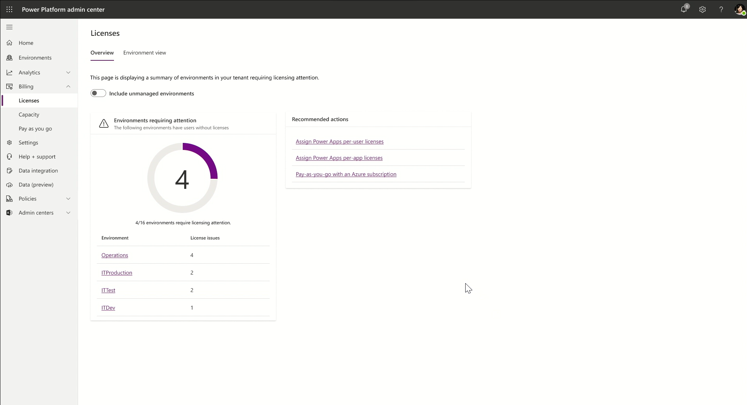Click '4/16 environments require licensing attention' text

pyautogui.click(x=183, y=223)
